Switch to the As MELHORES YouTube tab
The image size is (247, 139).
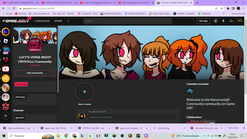pos(21,3)
